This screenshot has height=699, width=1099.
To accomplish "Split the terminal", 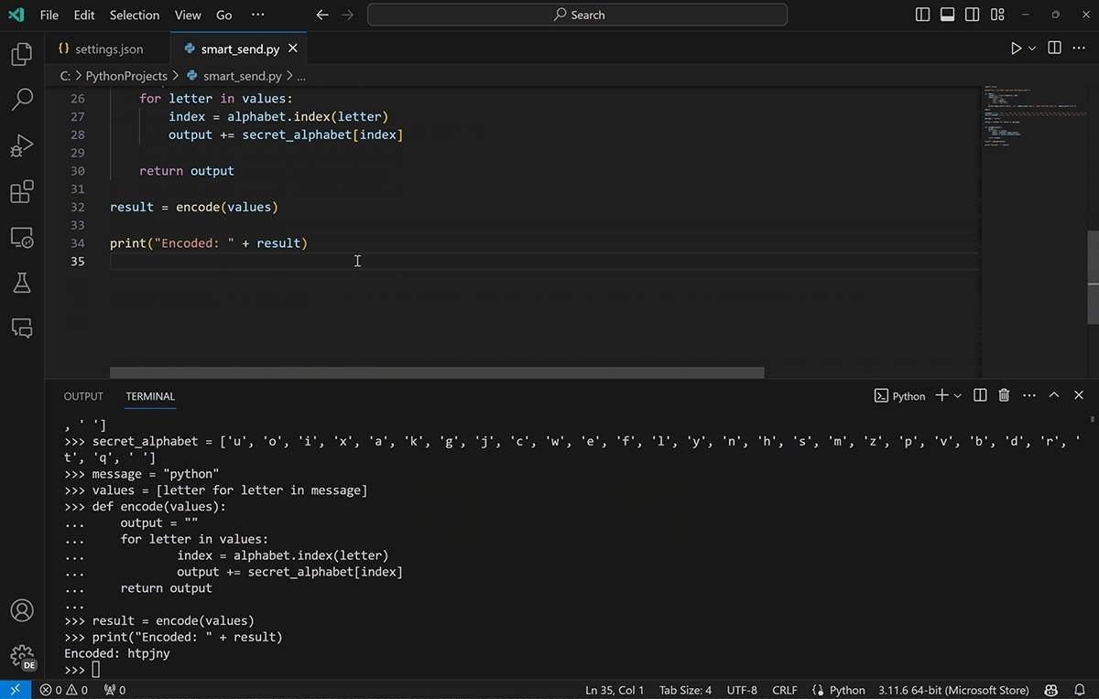I will [x=980, y=395].
